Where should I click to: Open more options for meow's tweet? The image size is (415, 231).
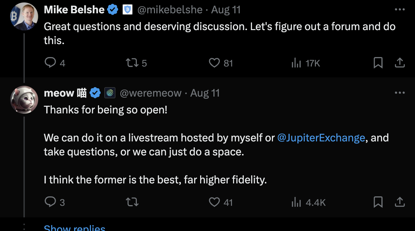pos(400,93)
